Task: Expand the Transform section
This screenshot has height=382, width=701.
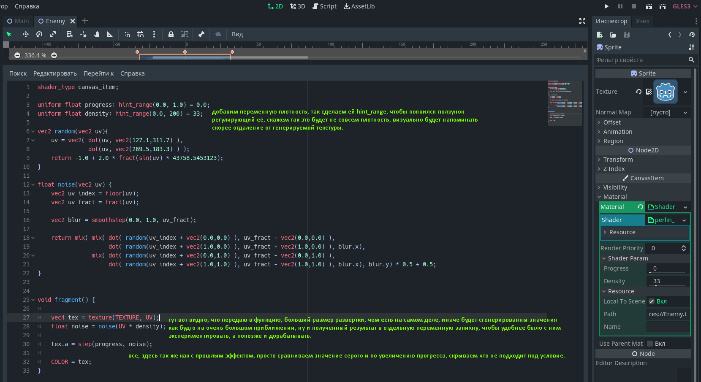Action: tap(618, 160)
